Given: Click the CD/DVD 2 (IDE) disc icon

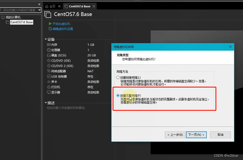Looking at the screenshot, I should click(49, 66).
